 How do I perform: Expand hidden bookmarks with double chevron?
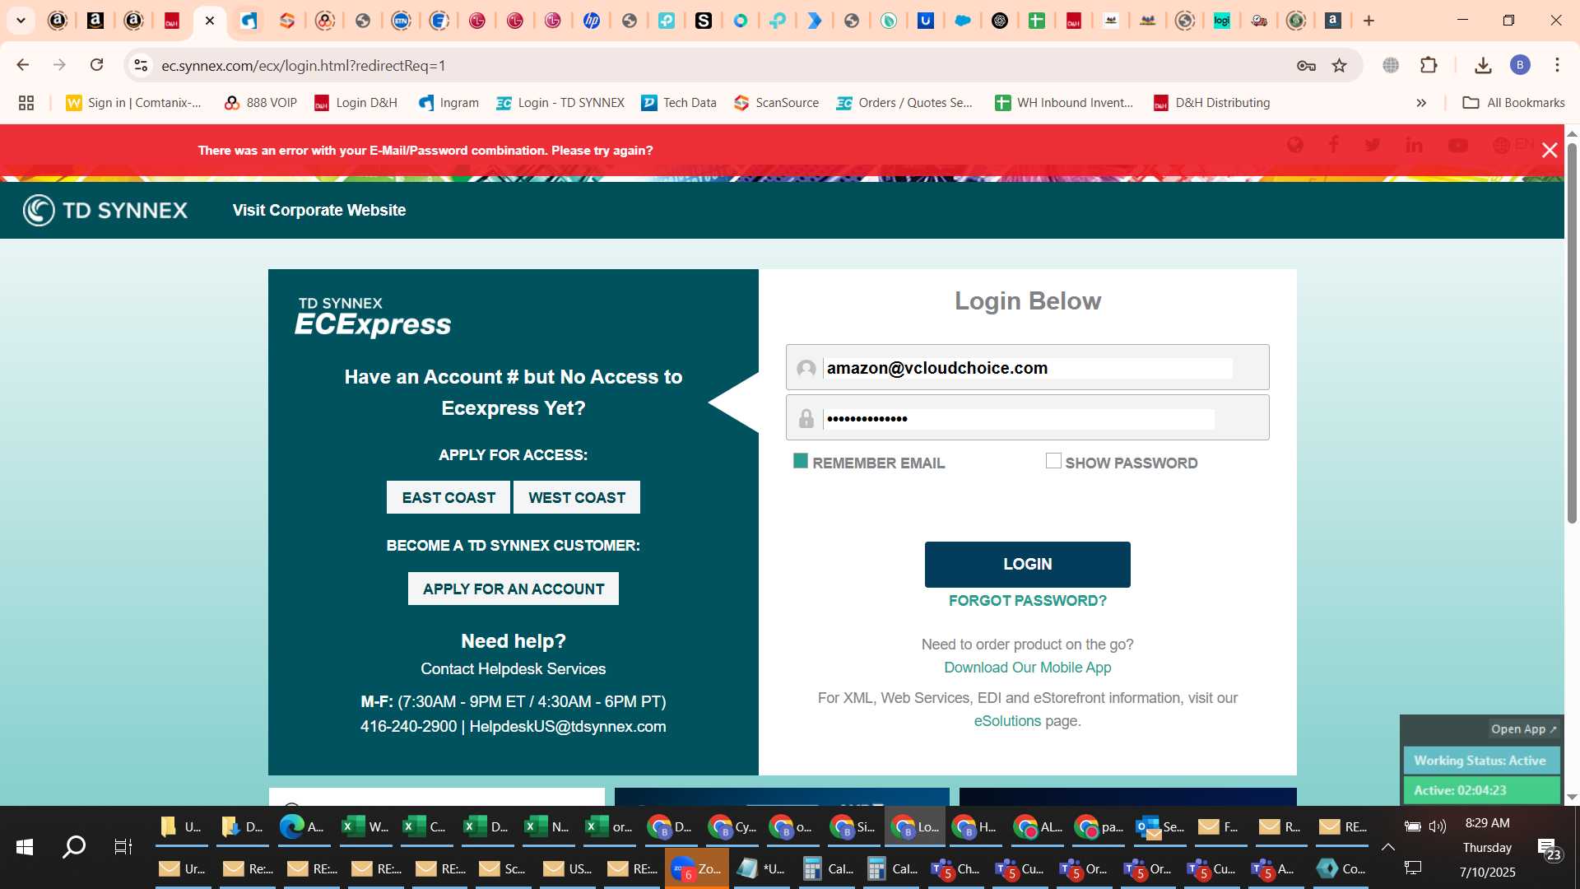click(1421, 103)
